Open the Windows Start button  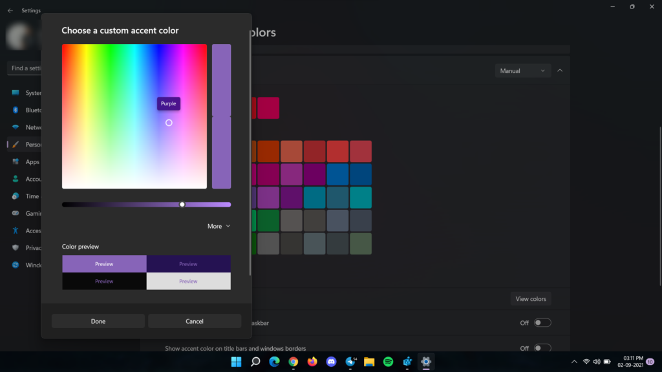(237, 362)
